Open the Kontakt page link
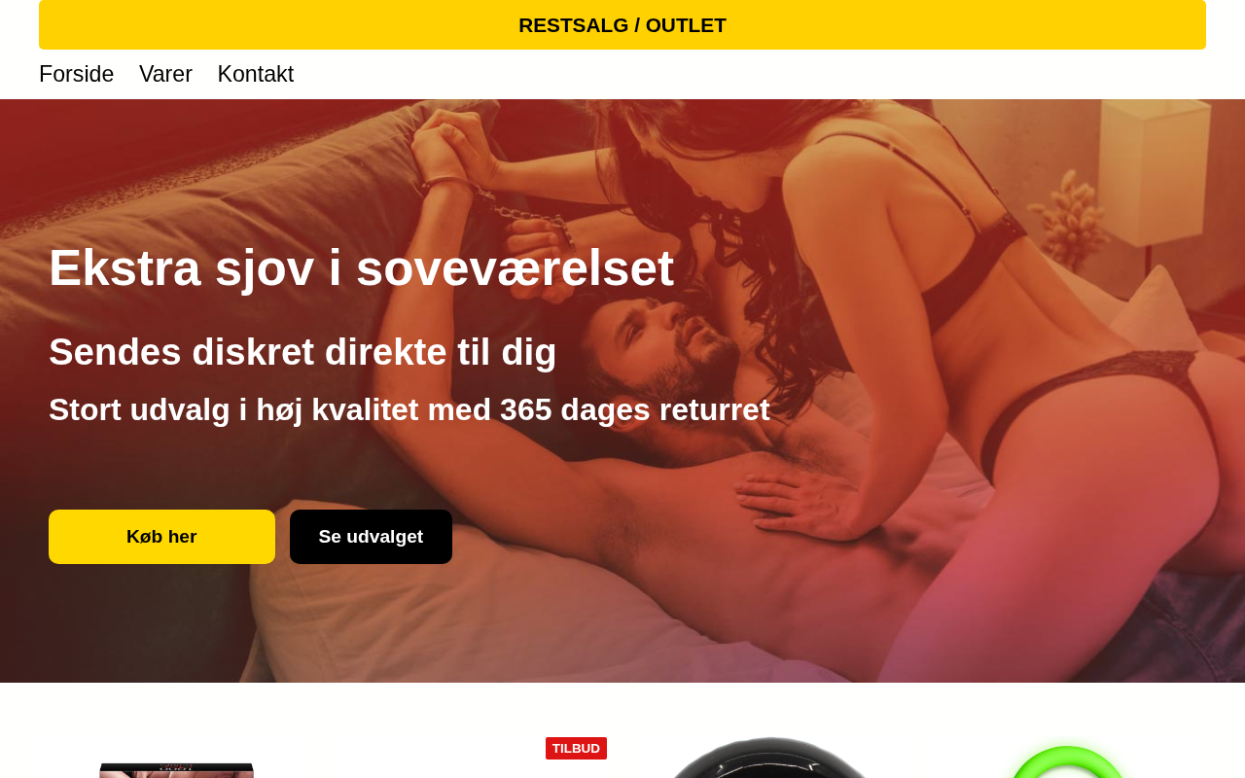The height and width of the screenshot is (778, 1245). (256, 74)
